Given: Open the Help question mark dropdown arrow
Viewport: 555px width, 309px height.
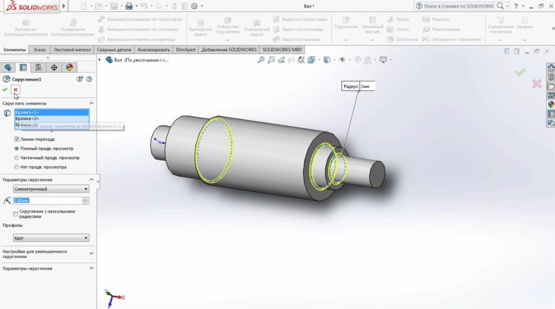Looking at the screenshot, I should click(x=523, y=6).
